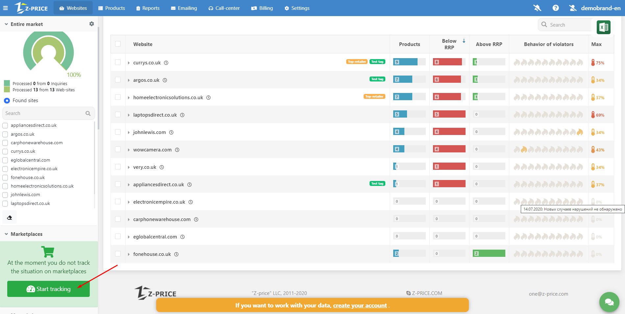
Task: Click the sidebar sites Search field
Action: pyautogui.click(x=48, y=113)
